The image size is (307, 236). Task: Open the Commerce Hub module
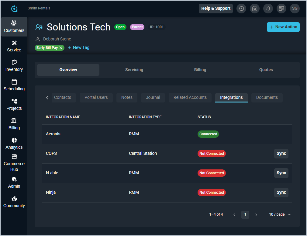click(x=14, y=163)
